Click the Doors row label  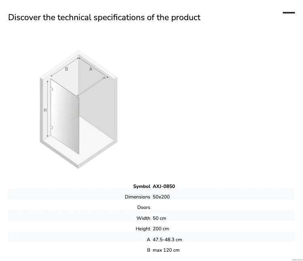click(143, 207)
